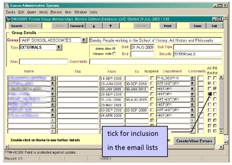Open the Group list-of-values button
The image size is (232, 165).
click(84, 40)
